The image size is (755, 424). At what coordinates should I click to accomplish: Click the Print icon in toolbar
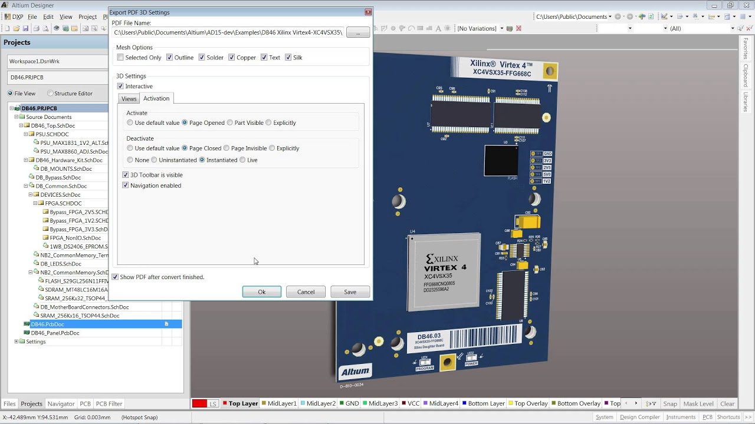click(37, 28)
